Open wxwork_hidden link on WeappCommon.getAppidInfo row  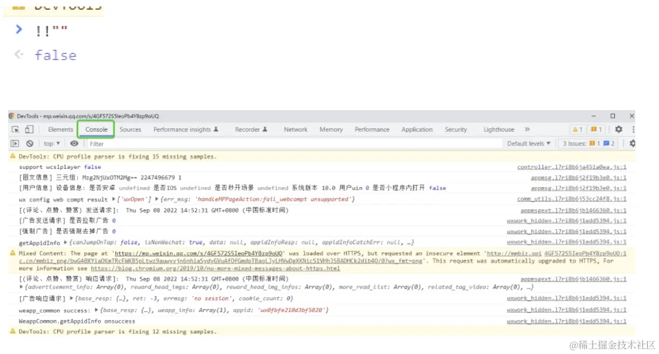pos(567,322)
